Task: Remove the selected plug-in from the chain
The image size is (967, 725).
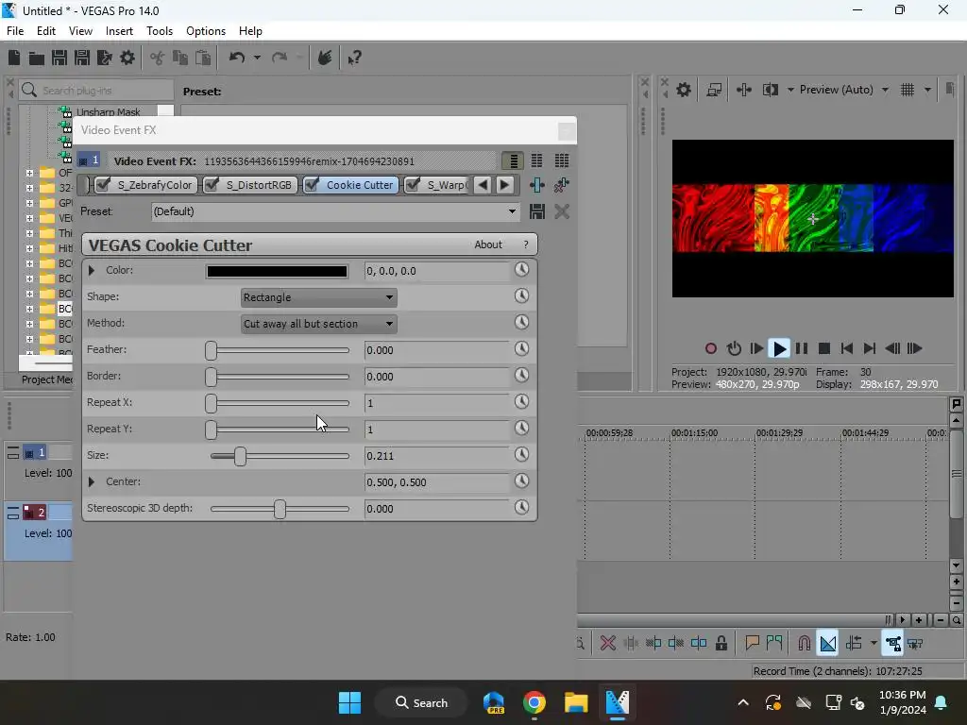Action: click(561, 185)
